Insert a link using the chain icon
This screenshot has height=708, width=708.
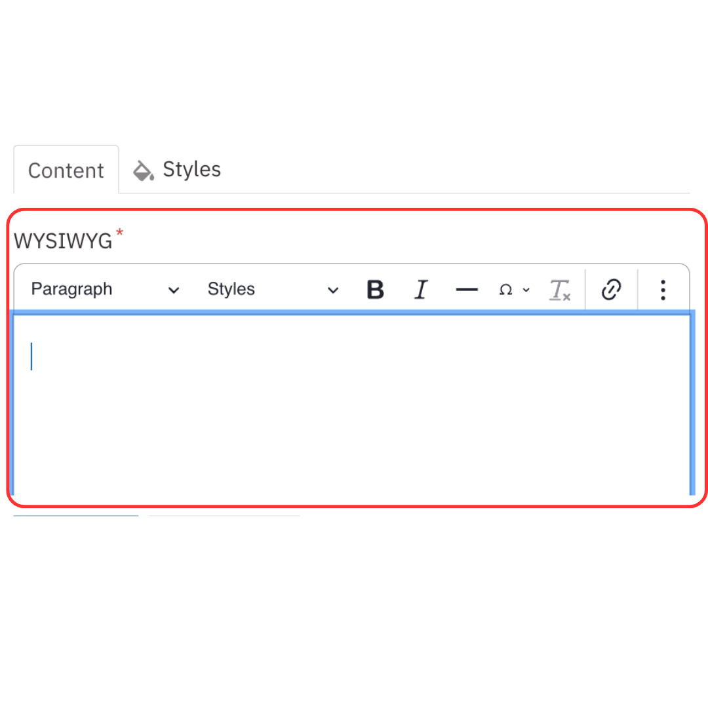611,290
